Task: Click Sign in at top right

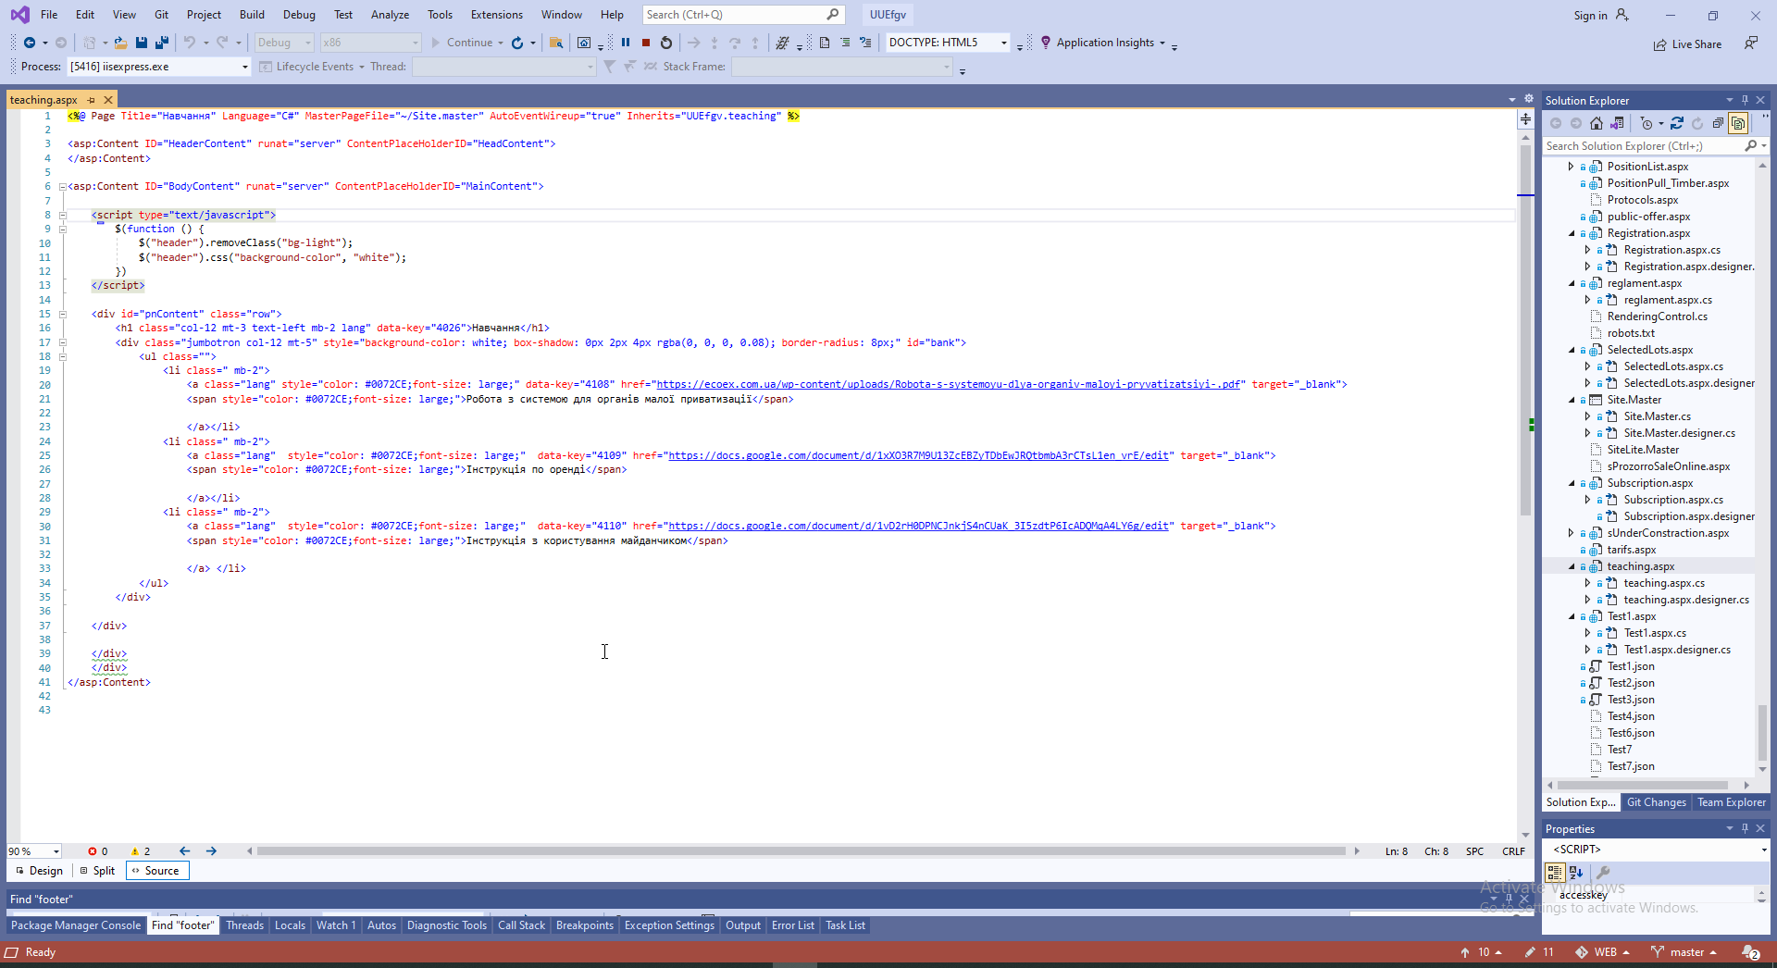Action: [x=1590, y=15]
